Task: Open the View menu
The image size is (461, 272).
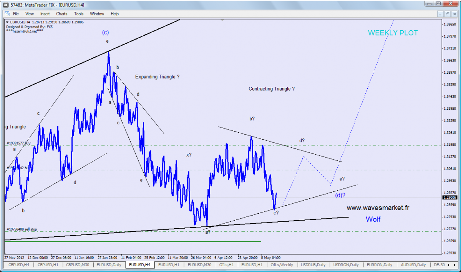Action: (x=30, y=14)
